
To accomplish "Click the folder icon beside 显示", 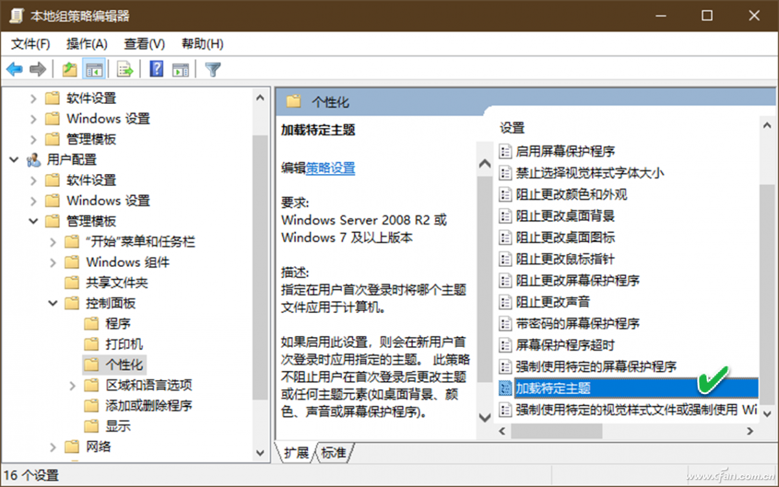I will pyautogui.click(x=92, y=426).
